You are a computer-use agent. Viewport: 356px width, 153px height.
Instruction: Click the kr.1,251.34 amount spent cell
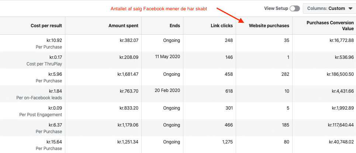tap(128, 142)
